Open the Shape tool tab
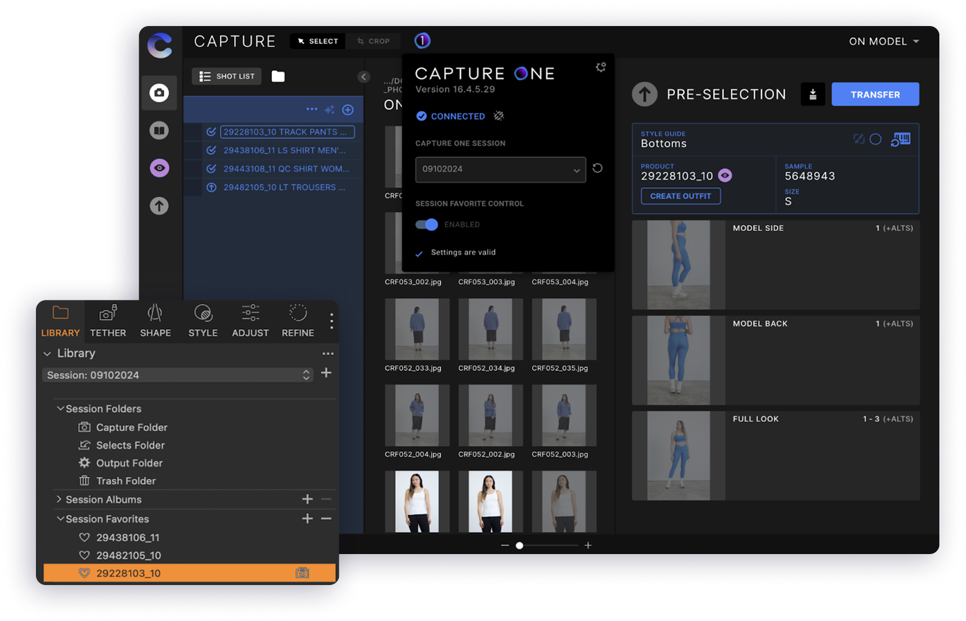This screenshot has width=966, height=621. [156, 321]
